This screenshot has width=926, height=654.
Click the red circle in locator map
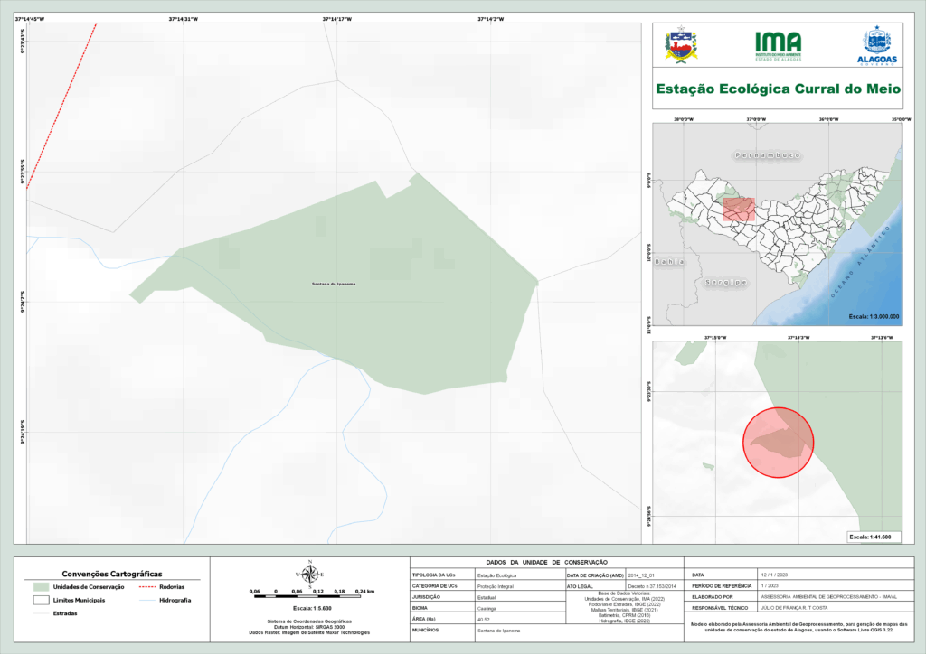click(x=779, y=443)
